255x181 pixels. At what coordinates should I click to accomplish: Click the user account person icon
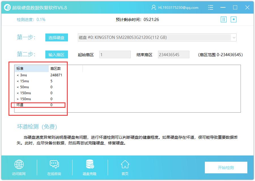(x=154, y=8)
